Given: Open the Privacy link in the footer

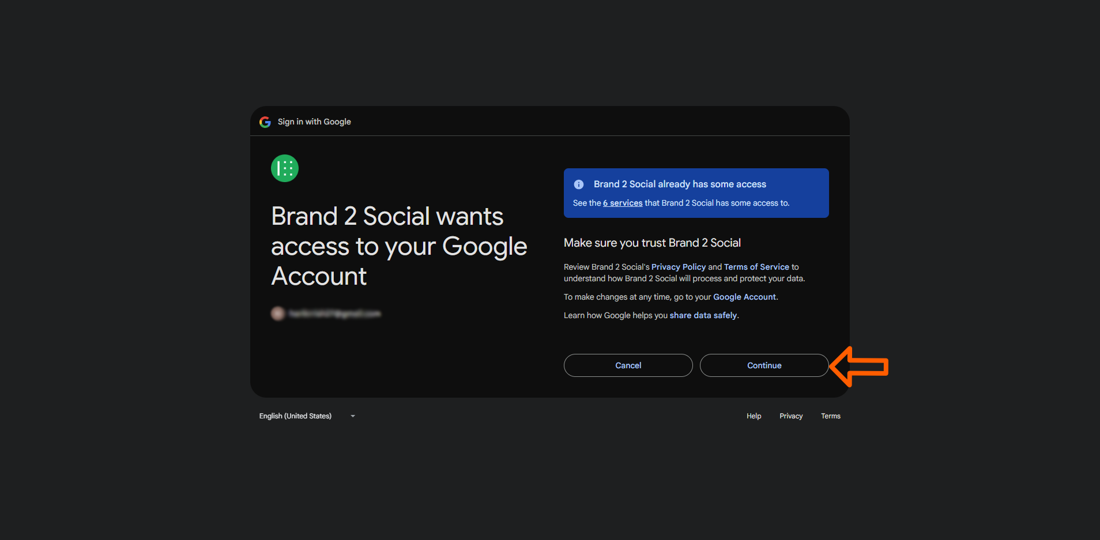Looking at the screenshot, I should 790,416.
